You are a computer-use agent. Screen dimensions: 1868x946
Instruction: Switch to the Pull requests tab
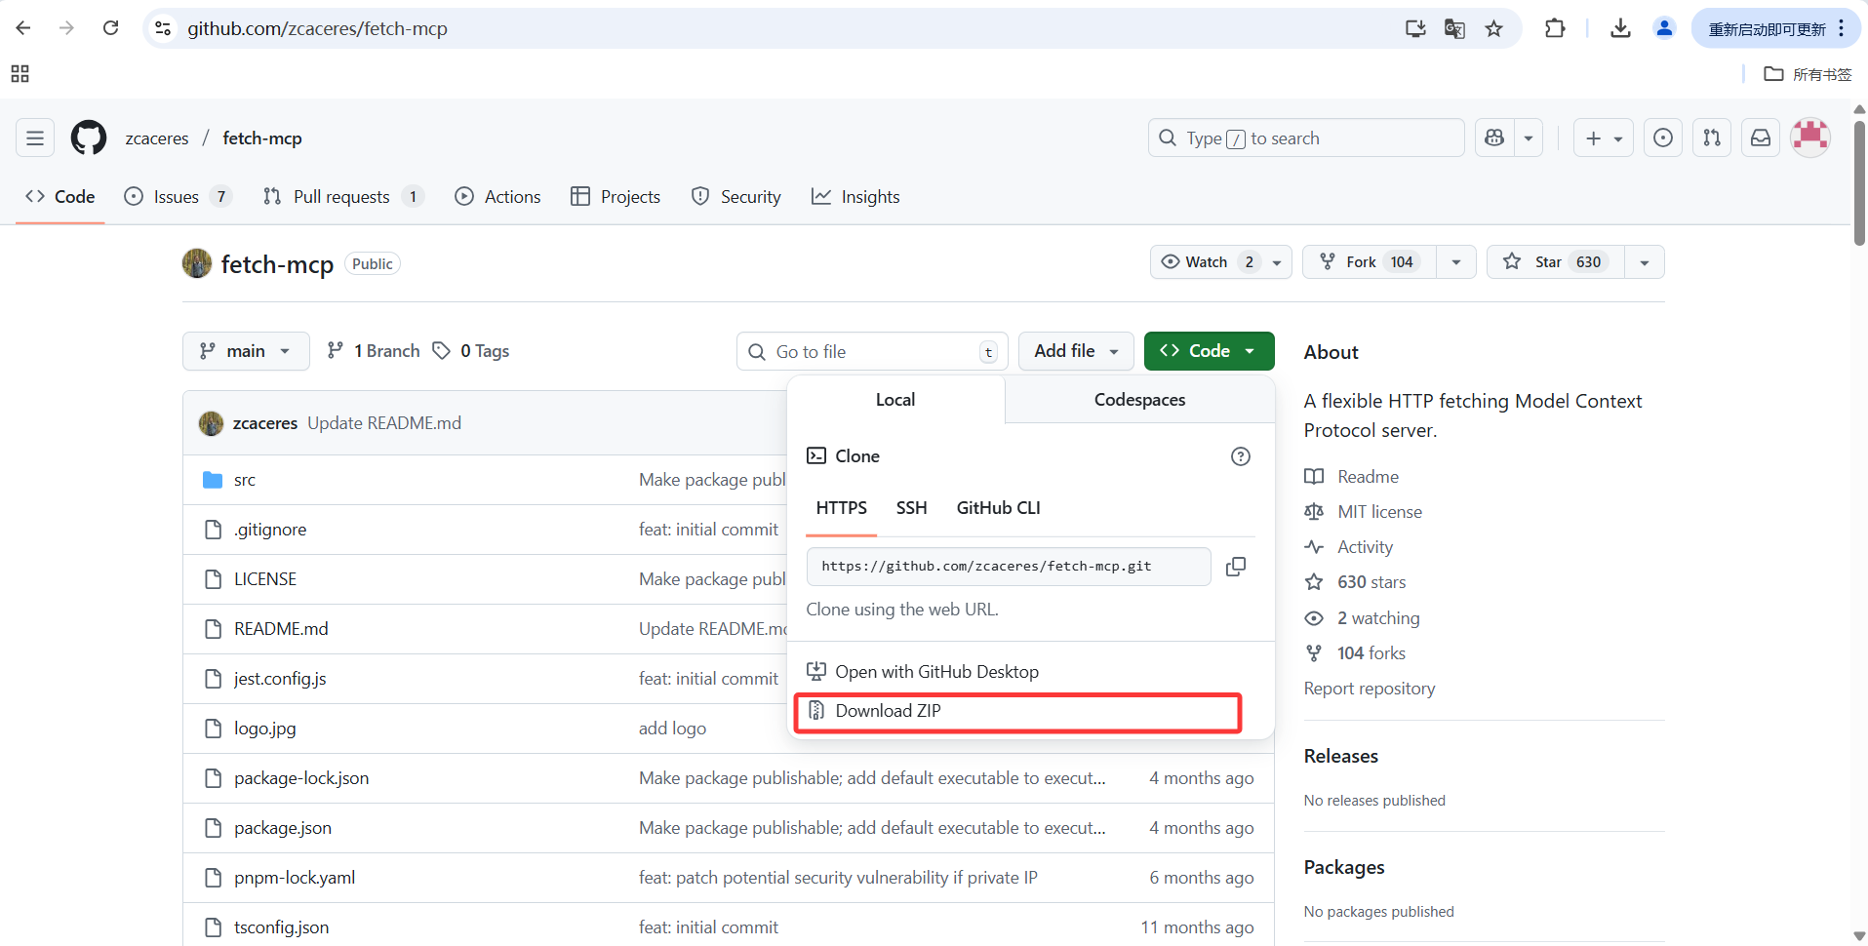point(343,197)
